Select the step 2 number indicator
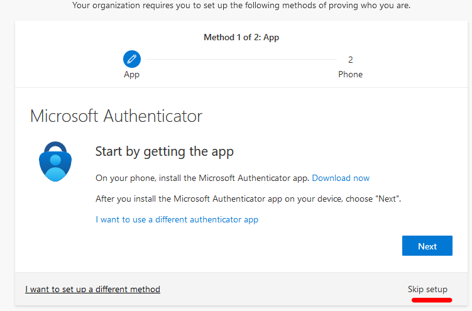 [350, 60]
